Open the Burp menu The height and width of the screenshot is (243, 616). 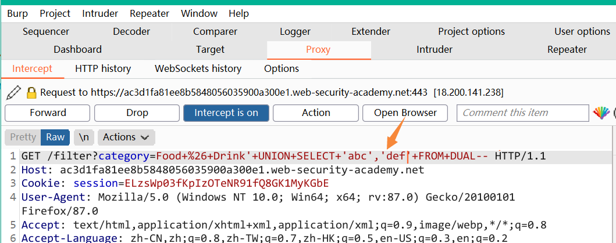tap(17, 14)
